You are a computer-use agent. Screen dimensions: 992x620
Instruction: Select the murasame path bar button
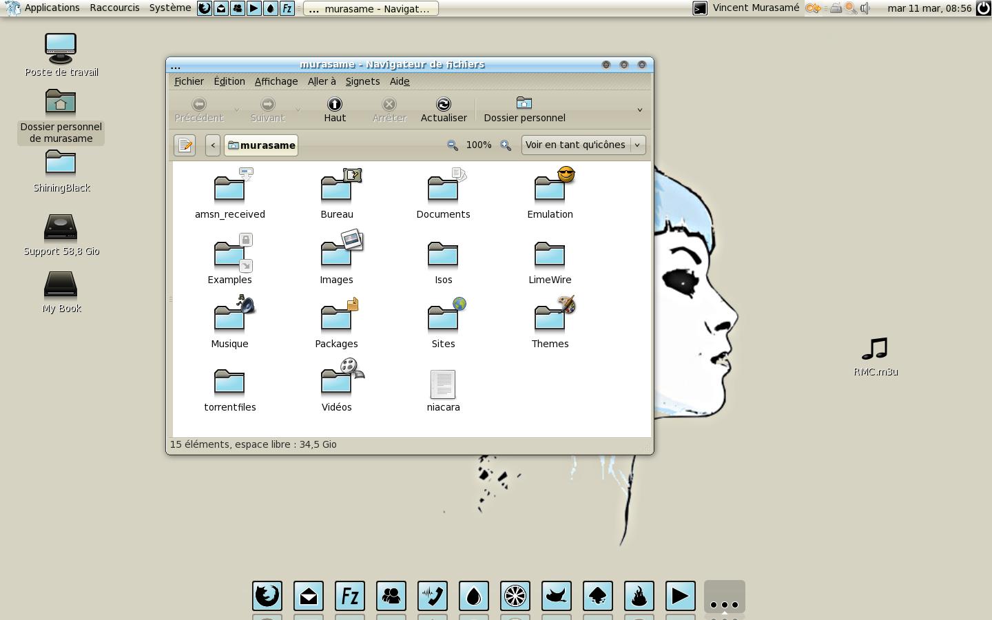pyautogui.click(x=261, y=145)
